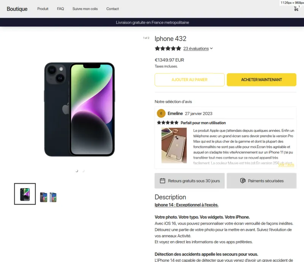Select the FAQ menu item
This screenshot has height=262, width=304.
pyautogui.click(x=60, y=9)
